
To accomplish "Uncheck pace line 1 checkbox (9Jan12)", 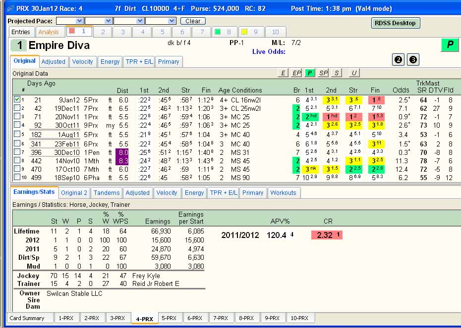I will coord(17,99).
